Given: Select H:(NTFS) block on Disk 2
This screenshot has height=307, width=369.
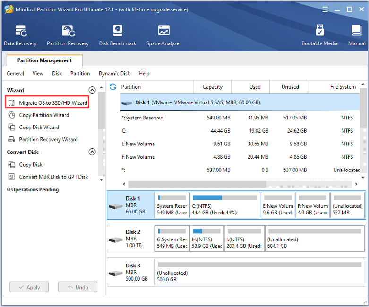Looking at the screenshot, I should (206, 239).
